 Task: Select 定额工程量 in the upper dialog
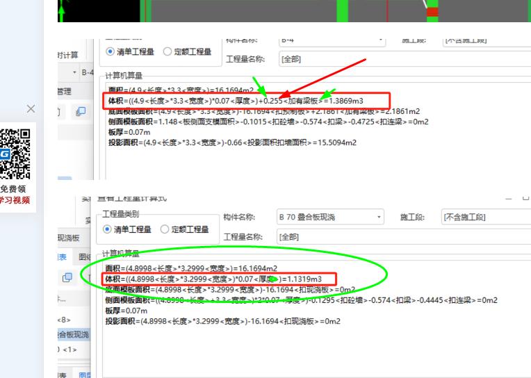pos(187,51)
